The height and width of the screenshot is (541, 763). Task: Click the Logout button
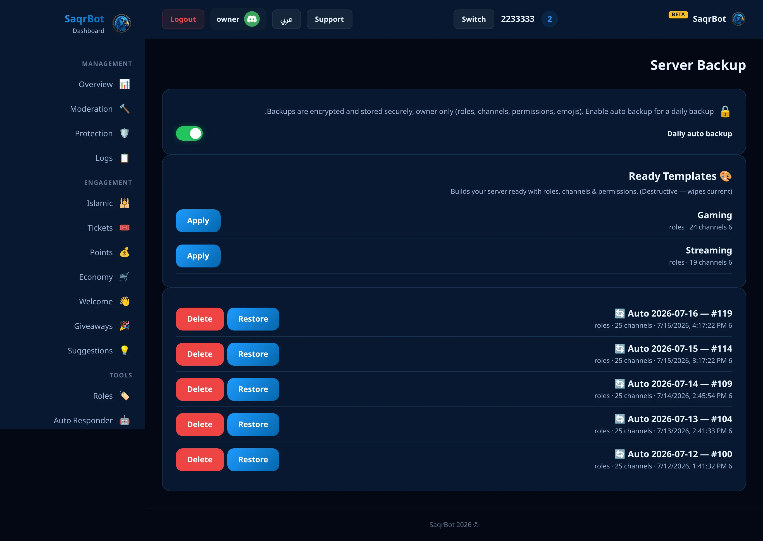coord(183,19)
